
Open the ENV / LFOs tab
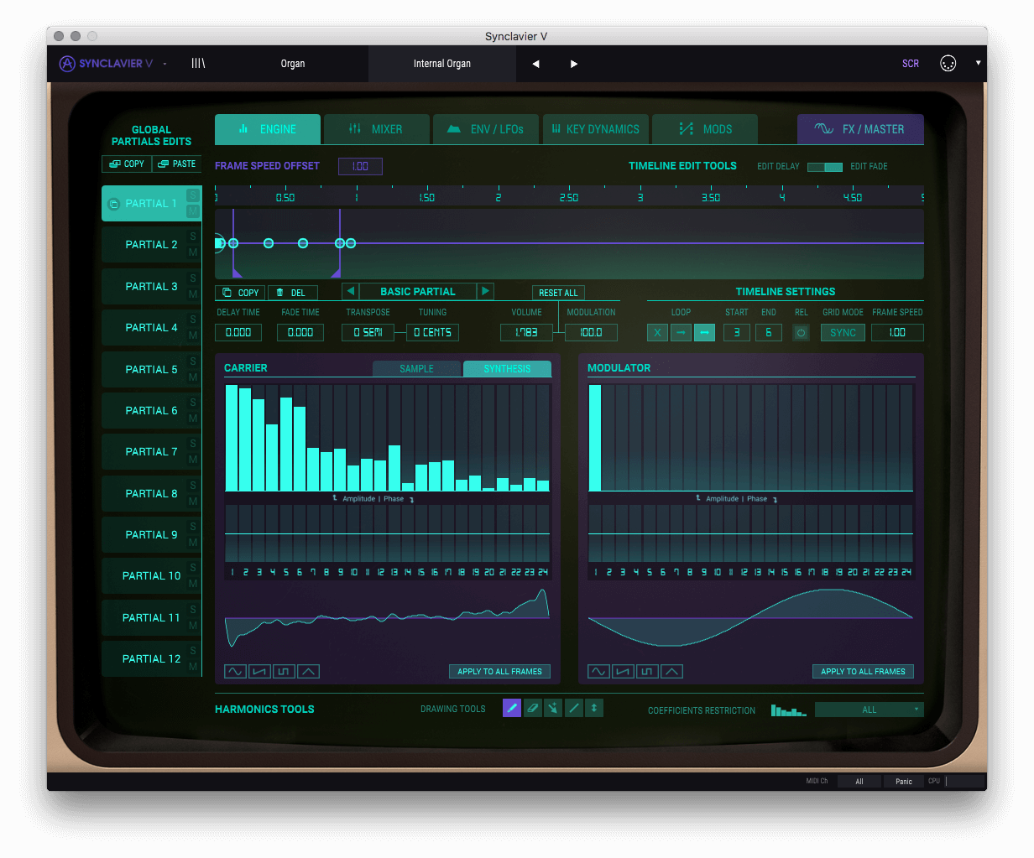click(x=486, y=129)
